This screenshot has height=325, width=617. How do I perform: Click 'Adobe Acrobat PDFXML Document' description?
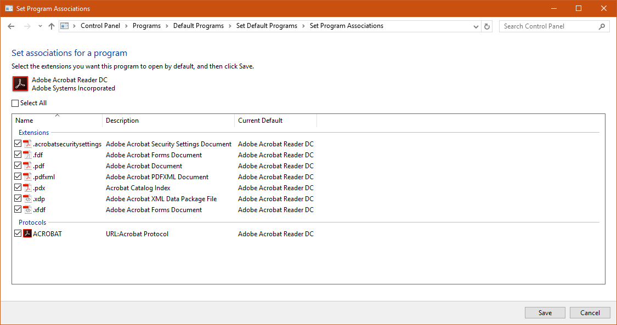157,177
